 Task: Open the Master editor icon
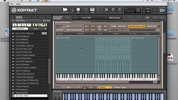(72, 10)
